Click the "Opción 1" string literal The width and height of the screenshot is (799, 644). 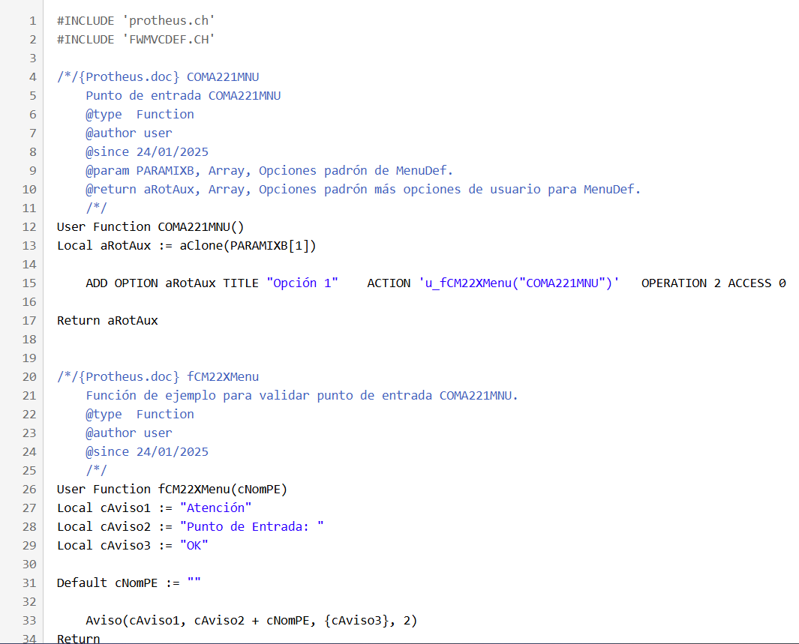click(x=302, y=283)
